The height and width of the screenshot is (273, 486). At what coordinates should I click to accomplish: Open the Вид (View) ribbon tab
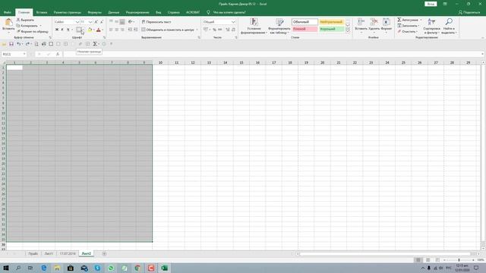click(159, 12)
